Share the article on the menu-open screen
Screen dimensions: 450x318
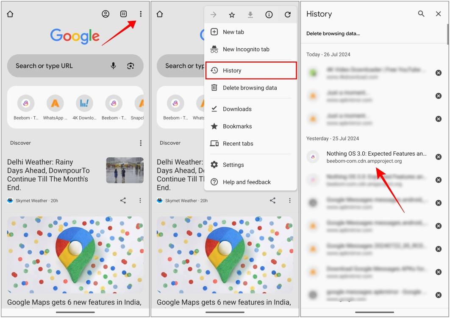272,201
